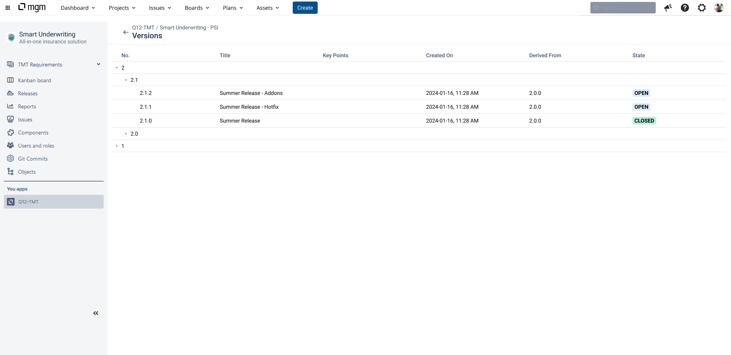The height and width of the screenshot is (355, 731).
Task: Expand version group 2.0
Action: pos(126,133)
